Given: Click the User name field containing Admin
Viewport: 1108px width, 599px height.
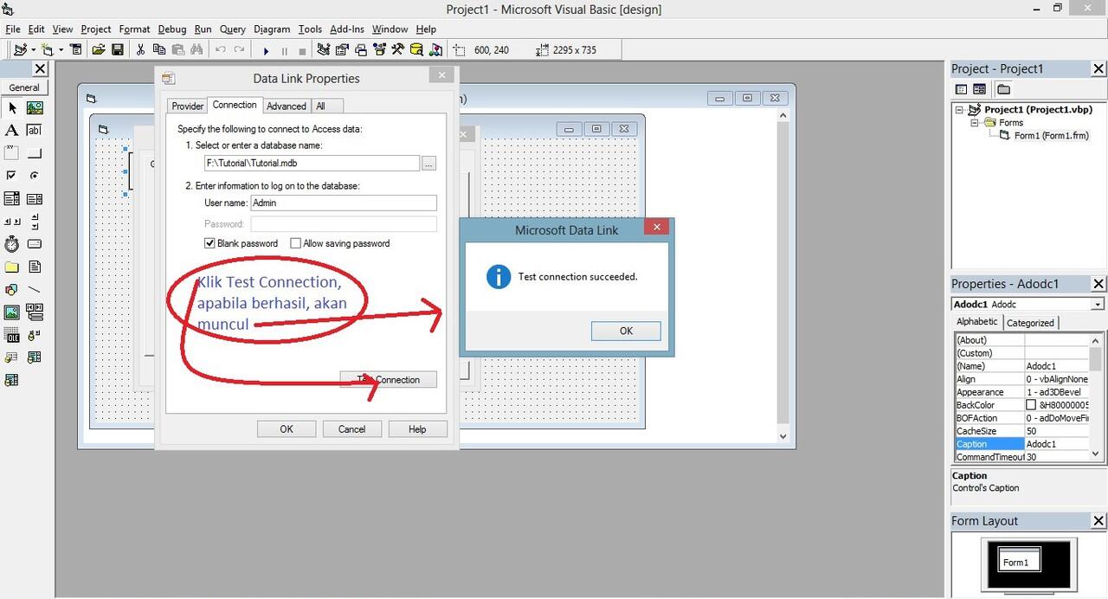Looking at the screenshot, I should point(344,203).
